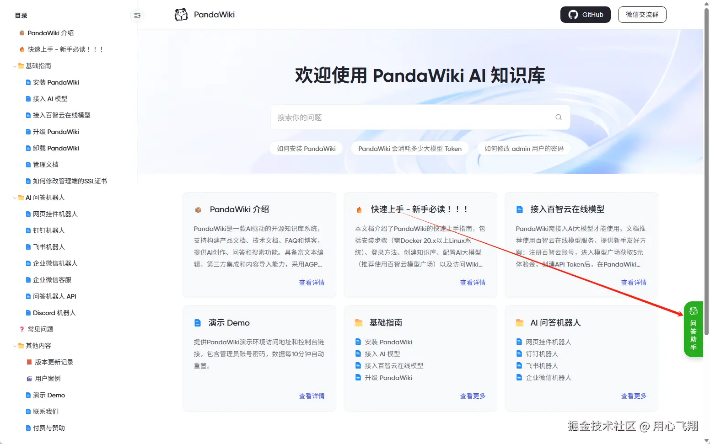The height and width of the screenshot is (444, 710).
Task: Collapse the 基础指南 folder in the sidebar
Action: pyautogui.click(x=15, y=66)
